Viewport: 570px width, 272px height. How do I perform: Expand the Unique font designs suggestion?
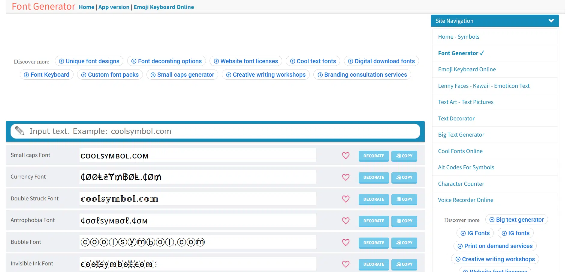click(89, 61)
